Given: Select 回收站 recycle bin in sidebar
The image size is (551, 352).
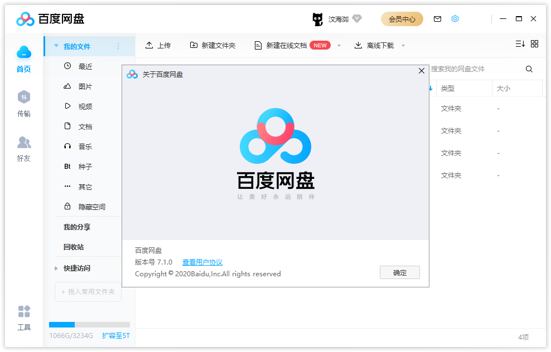Looking at the screenshot, I should tap(74, 247).
